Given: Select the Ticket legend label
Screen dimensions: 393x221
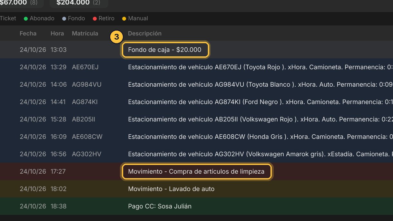Looking at the screenshot, I should click(8, 18).
